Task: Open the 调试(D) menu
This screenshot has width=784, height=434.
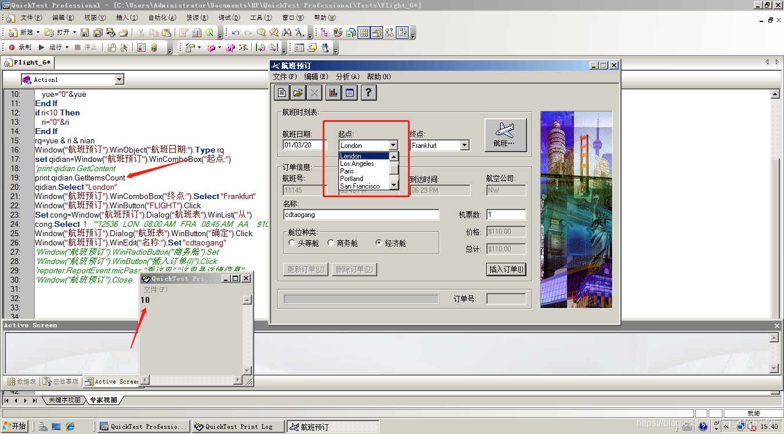Action: [229, 18]
